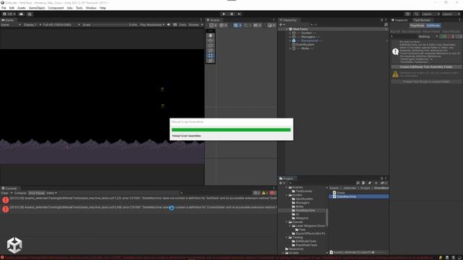The image size is (463, 260).
Task: Select the Scale tool in Scene toolbar
Action: (x=211, y=51)
